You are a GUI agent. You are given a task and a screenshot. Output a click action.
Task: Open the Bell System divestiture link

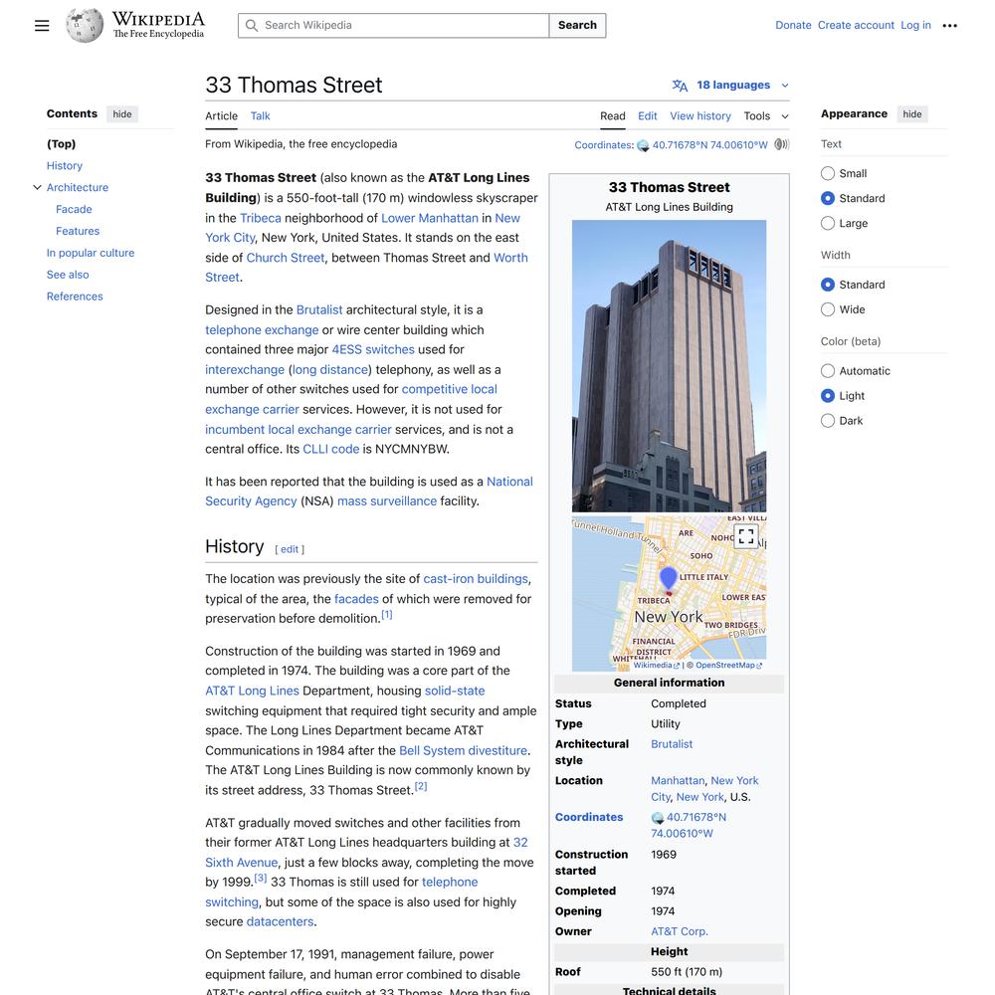(464, 750)
